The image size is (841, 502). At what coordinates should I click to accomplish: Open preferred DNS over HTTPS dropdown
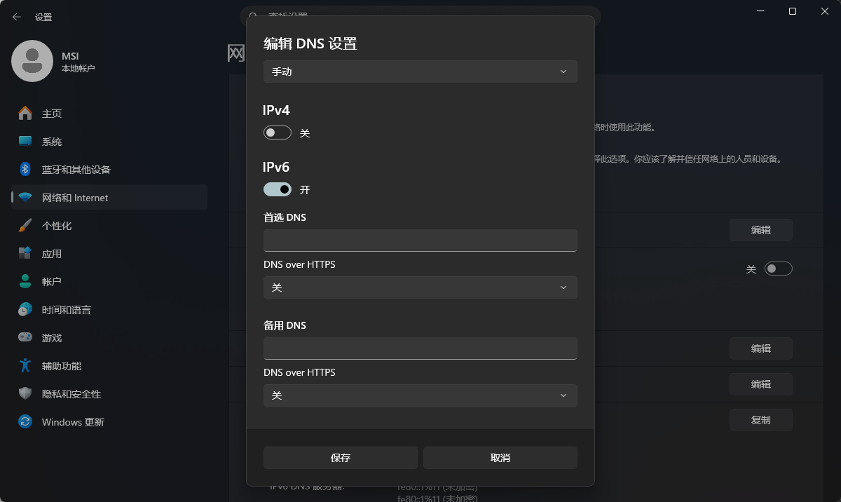420,287
